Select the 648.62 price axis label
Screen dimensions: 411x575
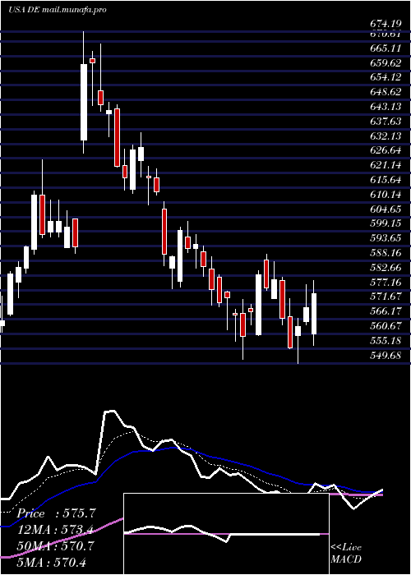tap(386, 92)
